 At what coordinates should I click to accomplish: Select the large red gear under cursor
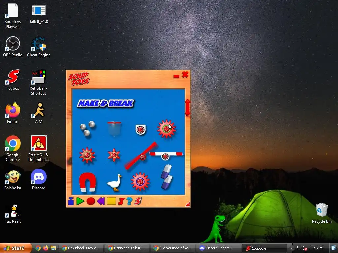pyautogui.click(x=166, y=129)
